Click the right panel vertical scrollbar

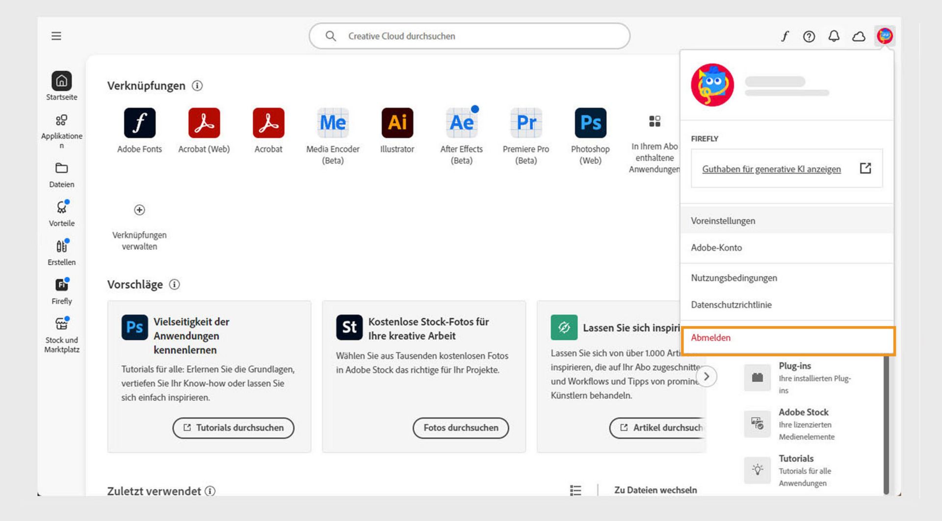point(886,425)
